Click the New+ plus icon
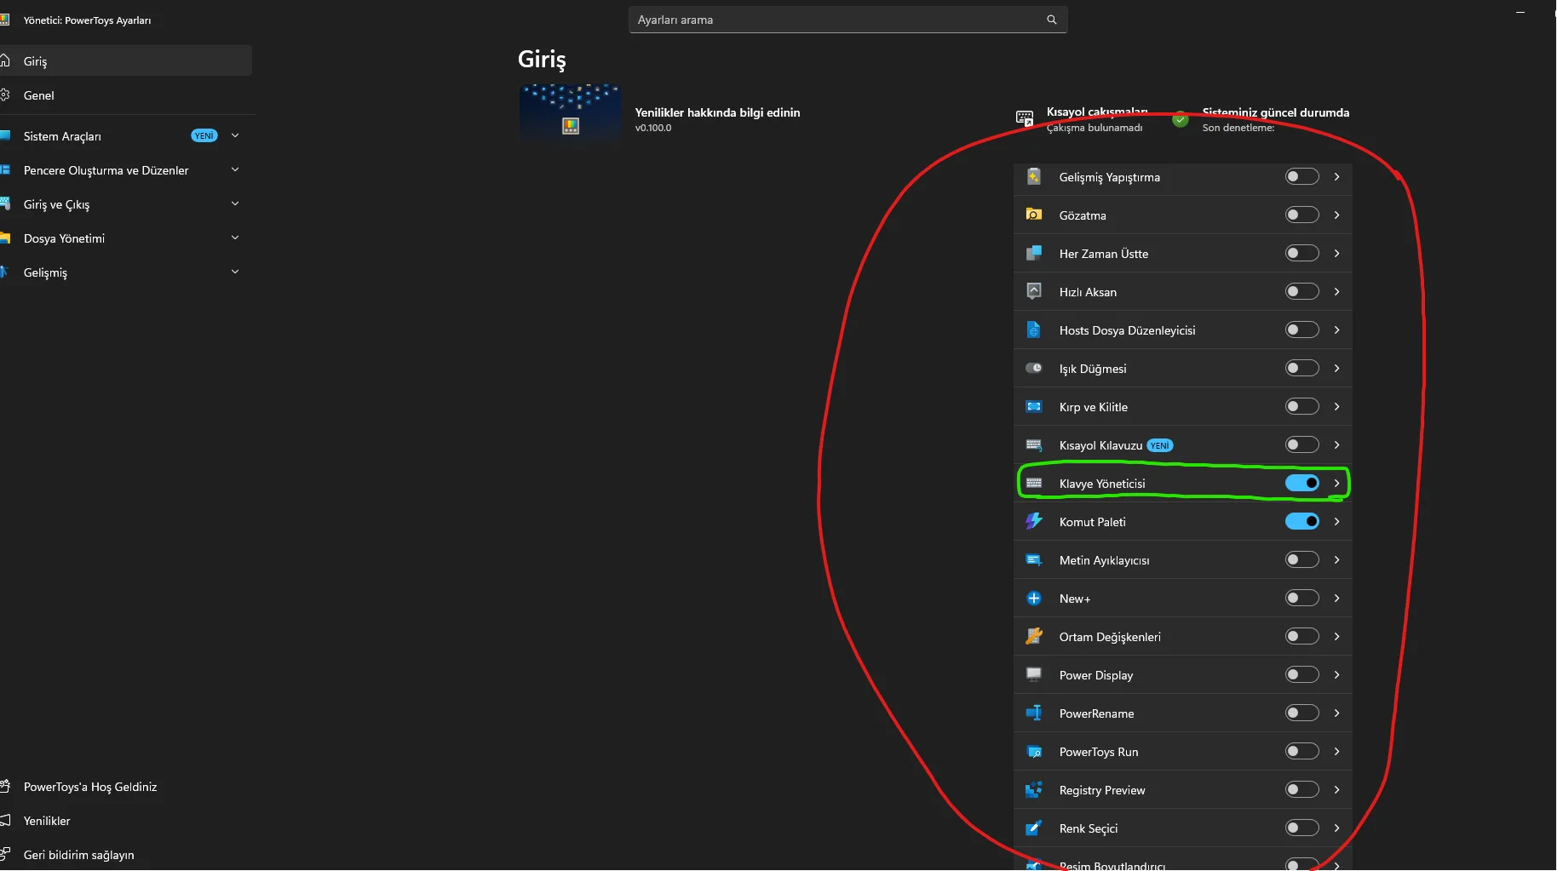This screenshot has height=871, width=1557. 1034,598
